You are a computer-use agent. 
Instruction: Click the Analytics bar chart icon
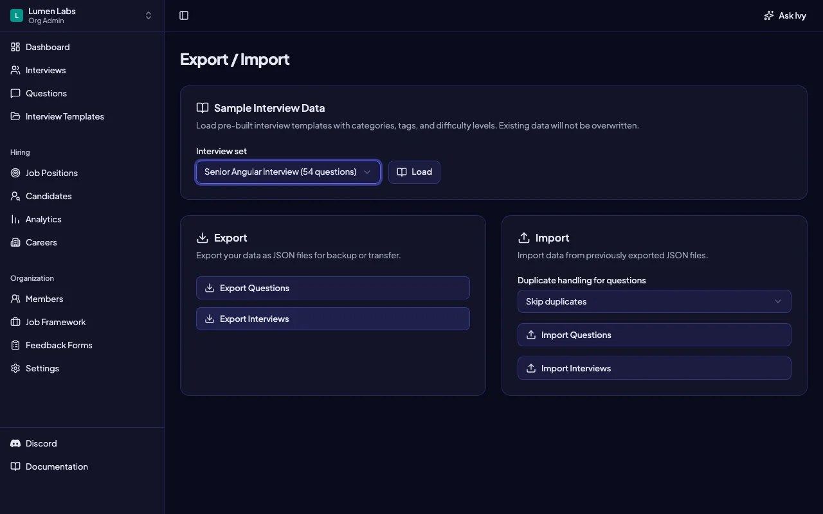15,219
